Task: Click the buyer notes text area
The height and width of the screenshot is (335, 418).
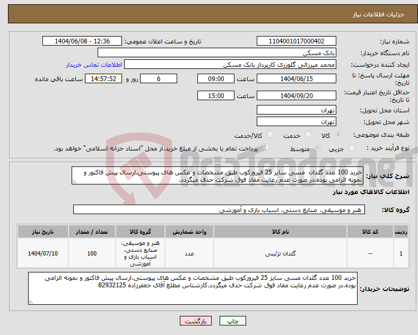Action: [193, 288]
